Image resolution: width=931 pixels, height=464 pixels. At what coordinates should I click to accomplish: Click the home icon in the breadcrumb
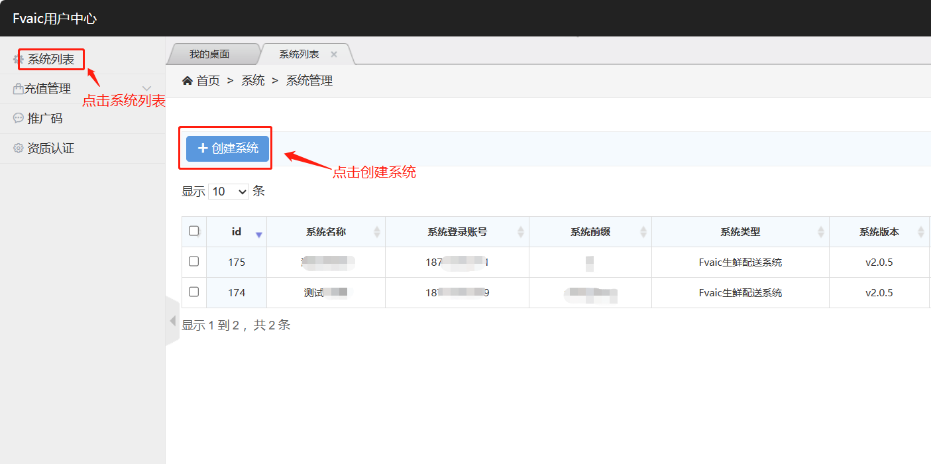click(x=188, y=80)
